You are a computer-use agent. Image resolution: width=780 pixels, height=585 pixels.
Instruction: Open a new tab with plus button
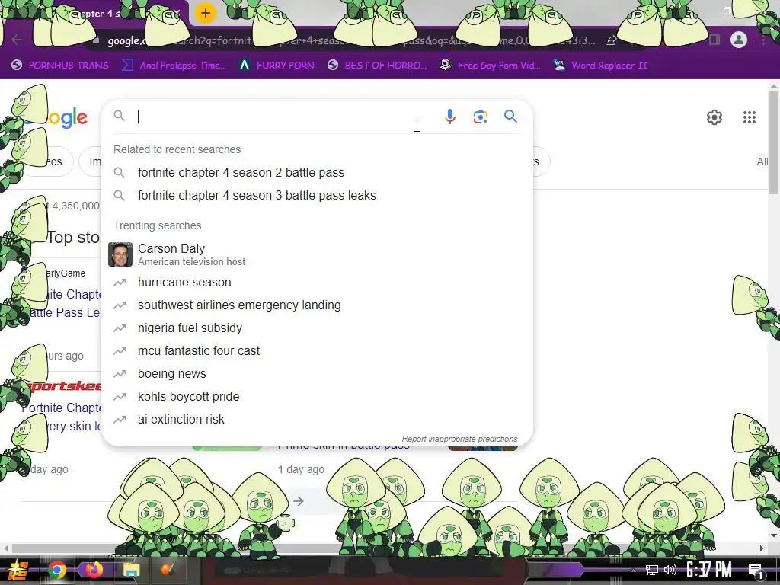pyautogui.click(x=205, y=14)
